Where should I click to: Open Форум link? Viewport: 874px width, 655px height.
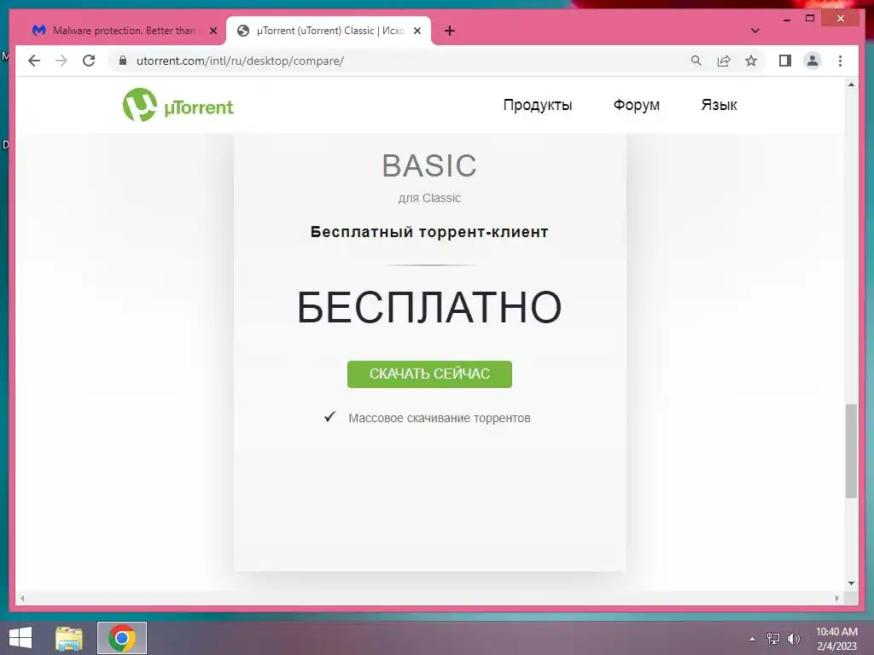637,105
